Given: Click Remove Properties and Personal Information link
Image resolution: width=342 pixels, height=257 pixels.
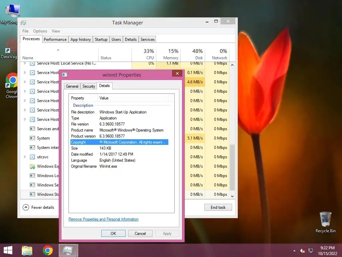Looking at the screenshot, I should pos(104,219).
